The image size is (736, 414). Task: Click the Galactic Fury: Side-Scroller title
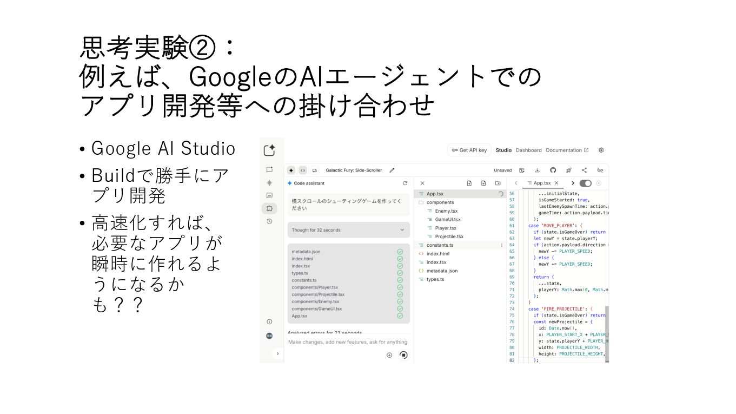354,170
